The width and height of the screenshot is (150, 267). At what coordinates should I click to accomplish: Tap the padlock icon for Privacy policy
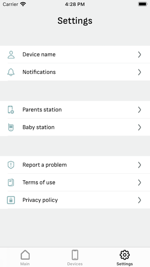coord(11,200)
